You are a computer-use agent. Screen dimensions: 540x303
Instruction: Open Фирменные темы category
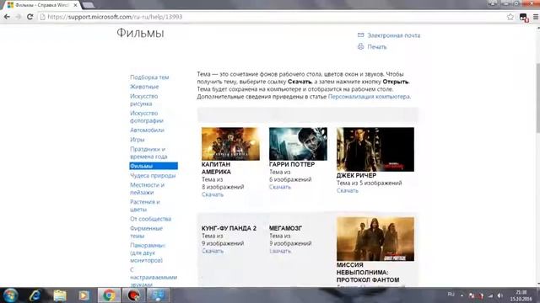click(x=146, y=232)
